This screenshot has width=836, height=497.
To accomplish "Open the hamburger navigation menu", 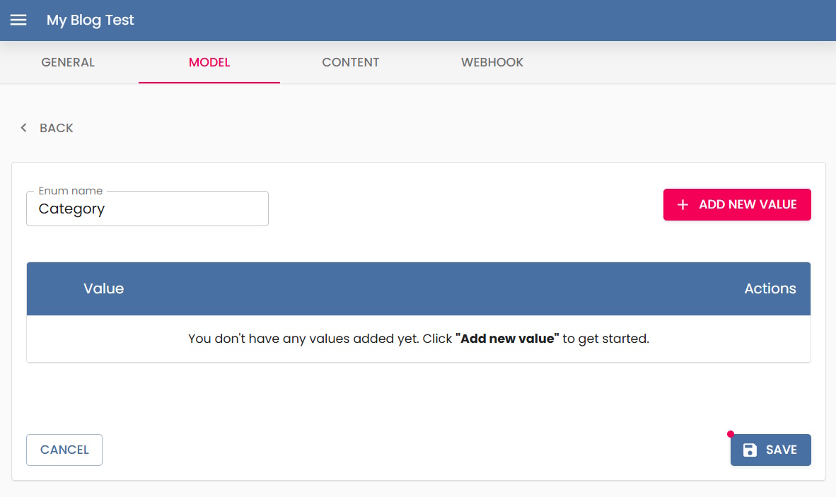I will point(18,21).
